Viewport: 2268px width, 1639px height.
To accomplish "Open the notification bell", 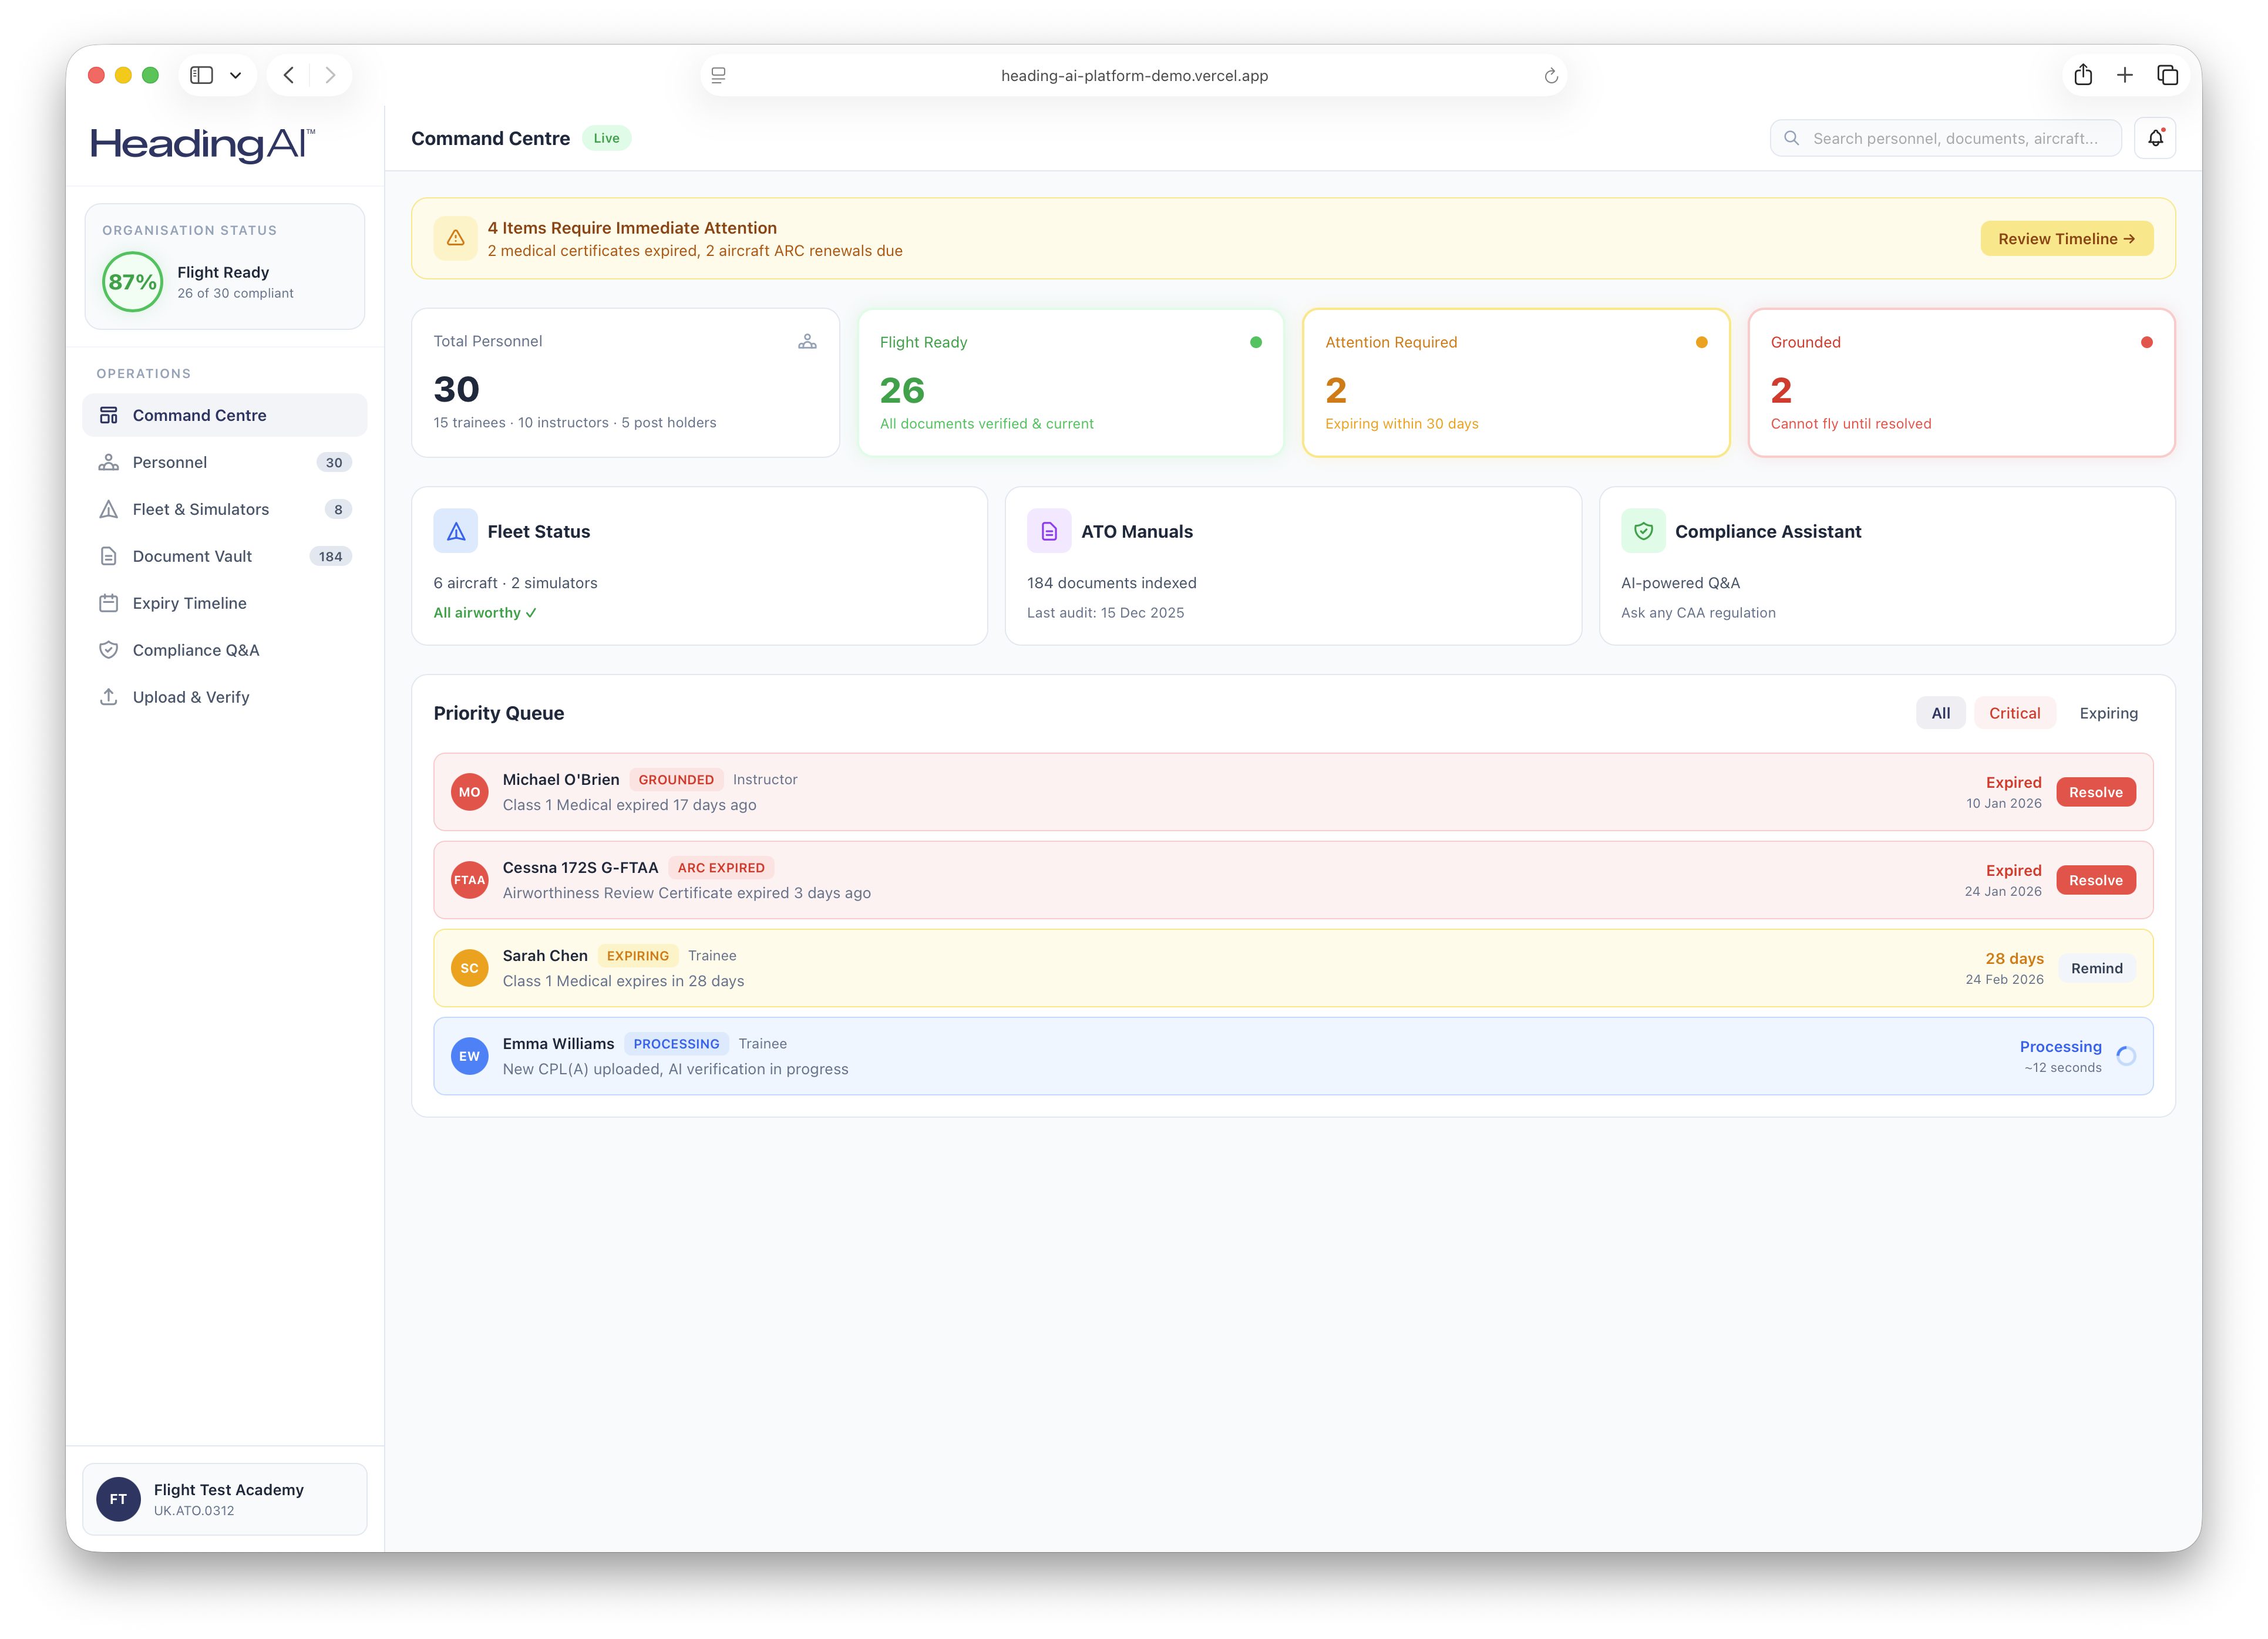I will (x=2156, y=138).
